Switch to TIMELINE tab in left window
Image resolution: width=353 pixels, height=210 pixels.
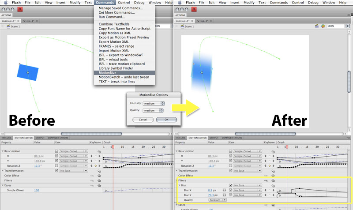(x=6, y=138)
